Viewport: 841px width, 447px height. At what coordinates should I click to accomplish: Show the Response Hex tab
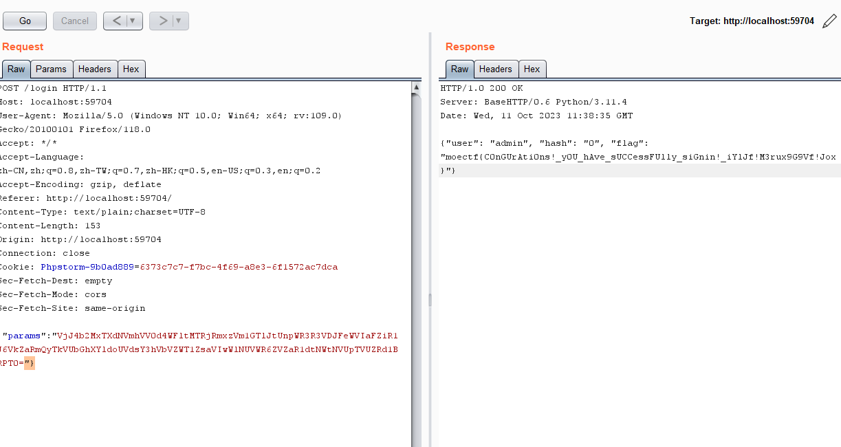[x=532, y=69]
